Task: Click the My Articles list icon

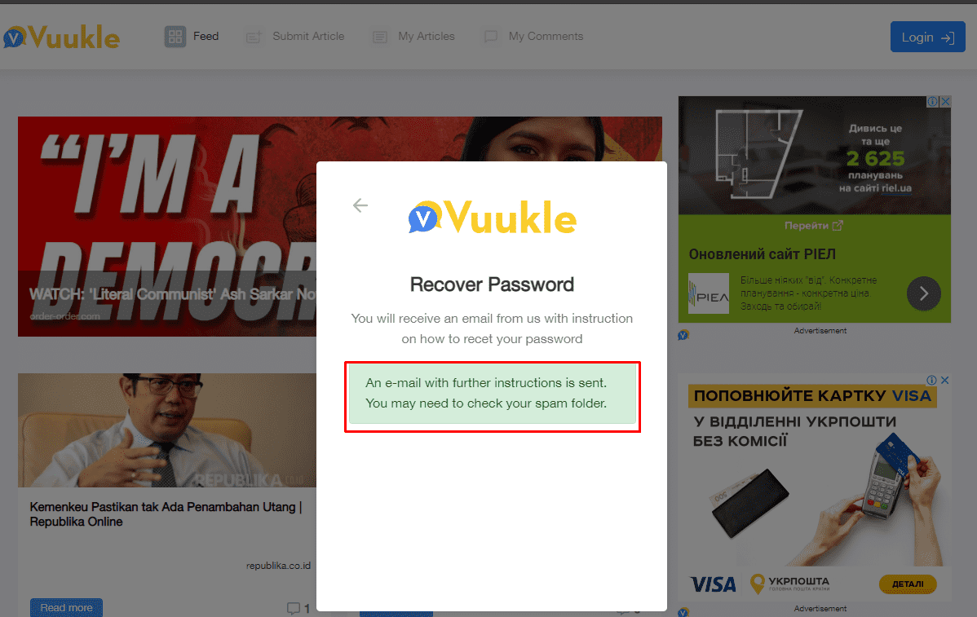Action: click(379, 37)
